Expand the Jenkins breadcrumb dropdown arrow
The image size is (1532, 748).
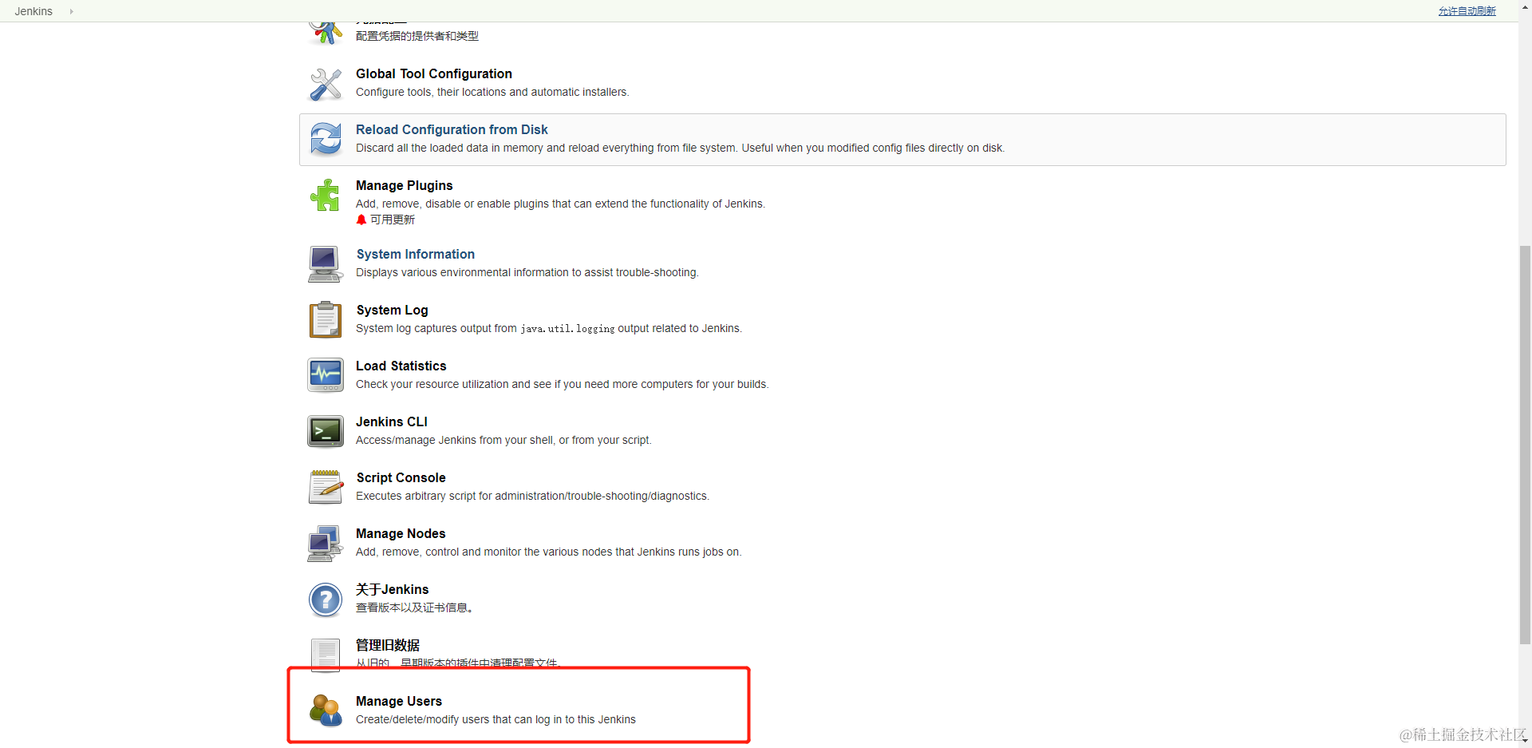tap(72, 11)
